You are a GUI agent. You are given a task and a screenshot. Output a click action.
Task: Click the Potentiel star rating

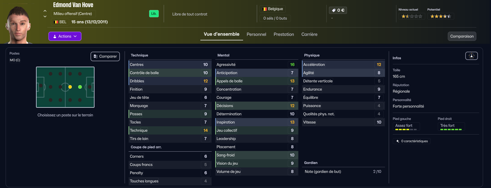tap(441, 16)
